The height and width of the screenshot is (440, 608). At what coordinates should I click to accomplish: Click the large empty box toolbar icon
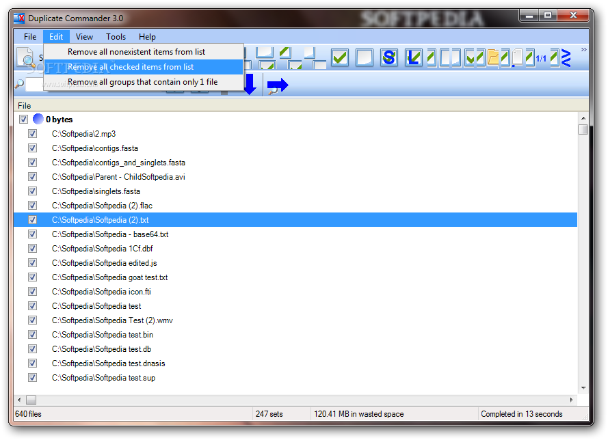364,57
